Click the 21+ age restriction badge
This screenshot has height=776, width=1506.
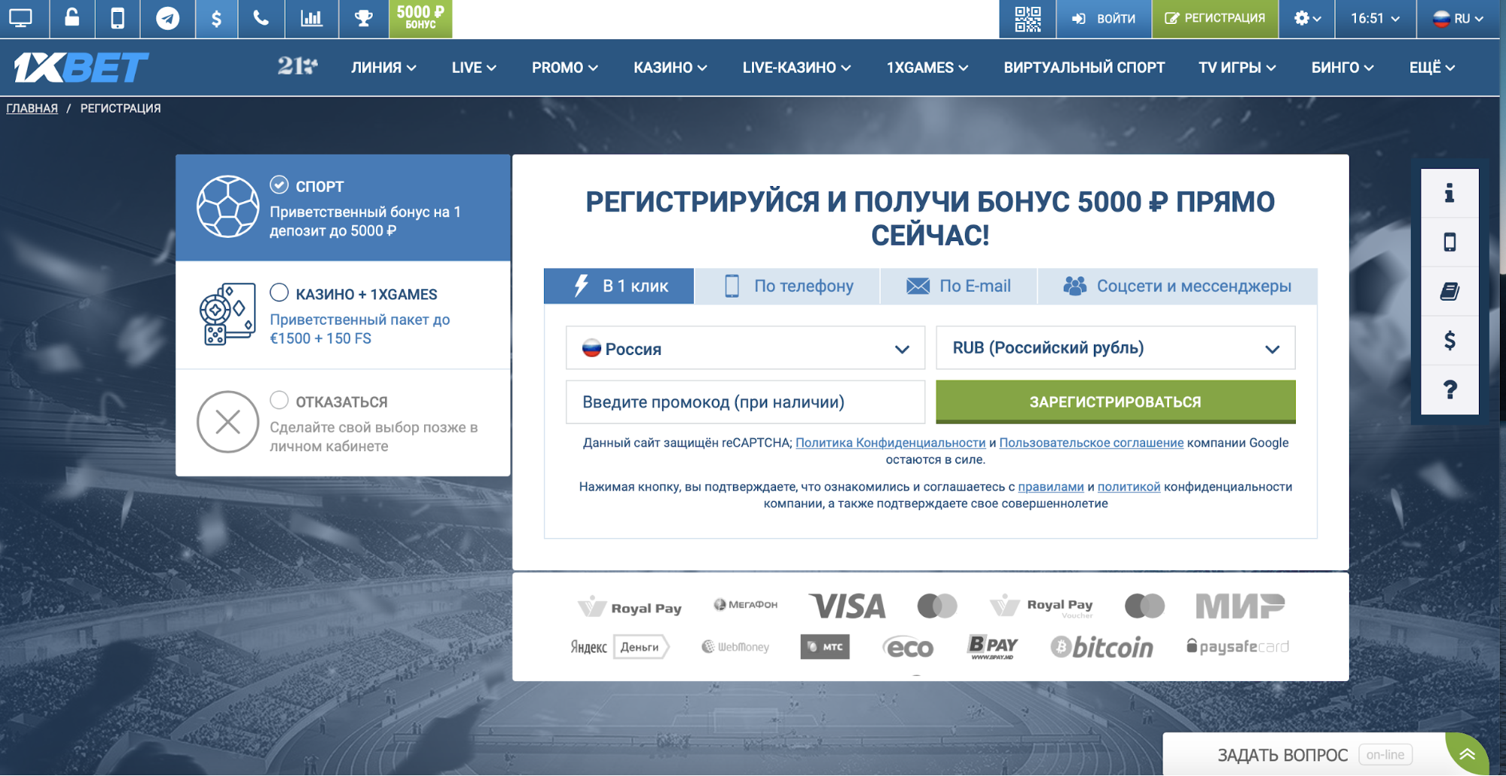(x=298, y=66)
